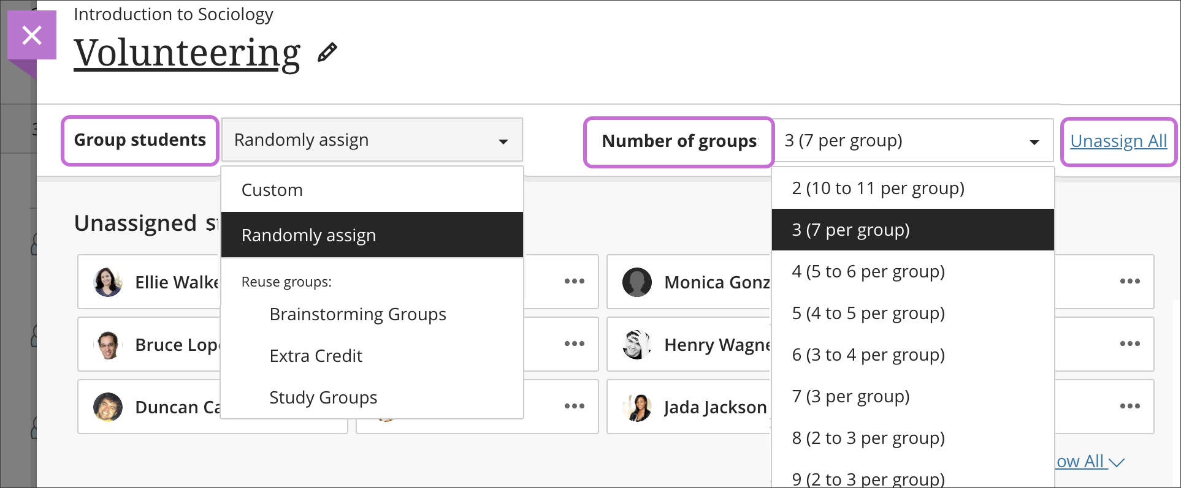Image resolution: width=1181 pixels, height=488 pixels.
Task: Close the panel with the purple X
Action: [x=32, y=36]
